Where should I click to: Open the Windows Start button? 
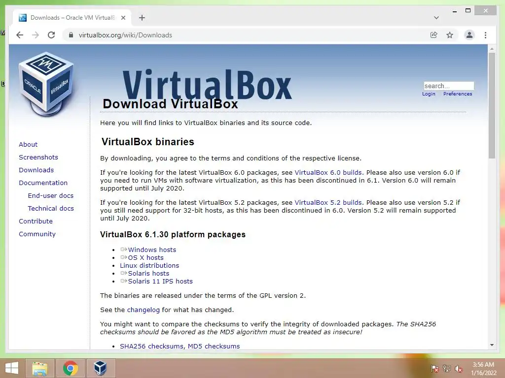point(12,368)
